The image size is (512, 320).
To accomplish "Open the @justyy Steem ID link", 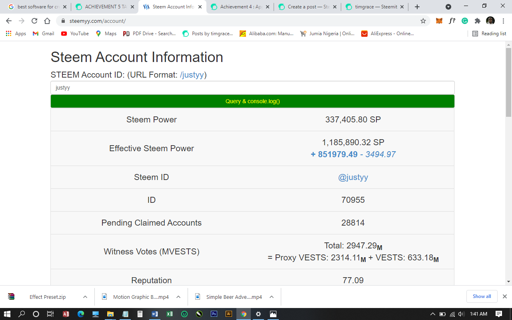I will pyautogui.click(x=353, y=177).
